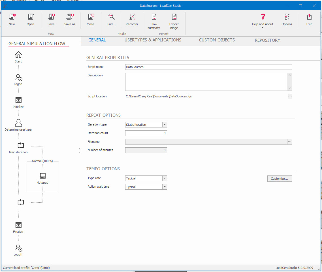Click the LoadGen logo in title bar
The image size is (322, 272).
(x=6, y=6)
